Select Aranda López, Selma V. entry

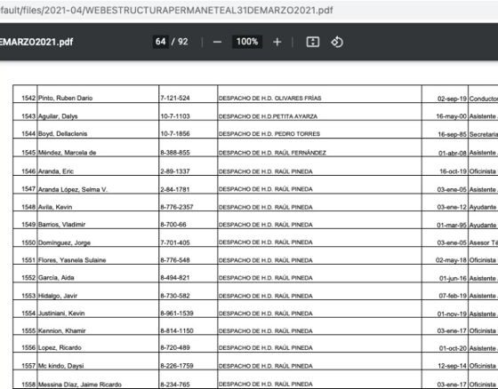click(x=73, y=189)
